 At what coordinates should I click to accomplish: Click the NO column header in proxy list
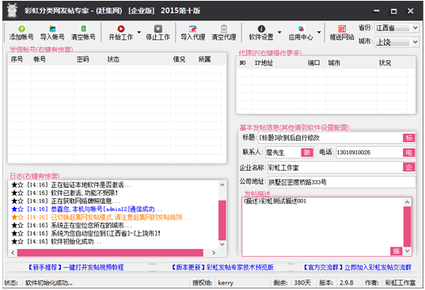243,63
